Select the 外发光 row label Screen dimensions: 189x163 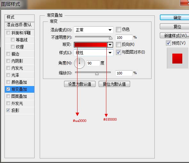17,103
